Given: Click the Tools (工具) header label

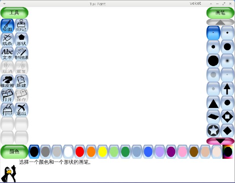Looking at the screenshot, I should [14, 13].
